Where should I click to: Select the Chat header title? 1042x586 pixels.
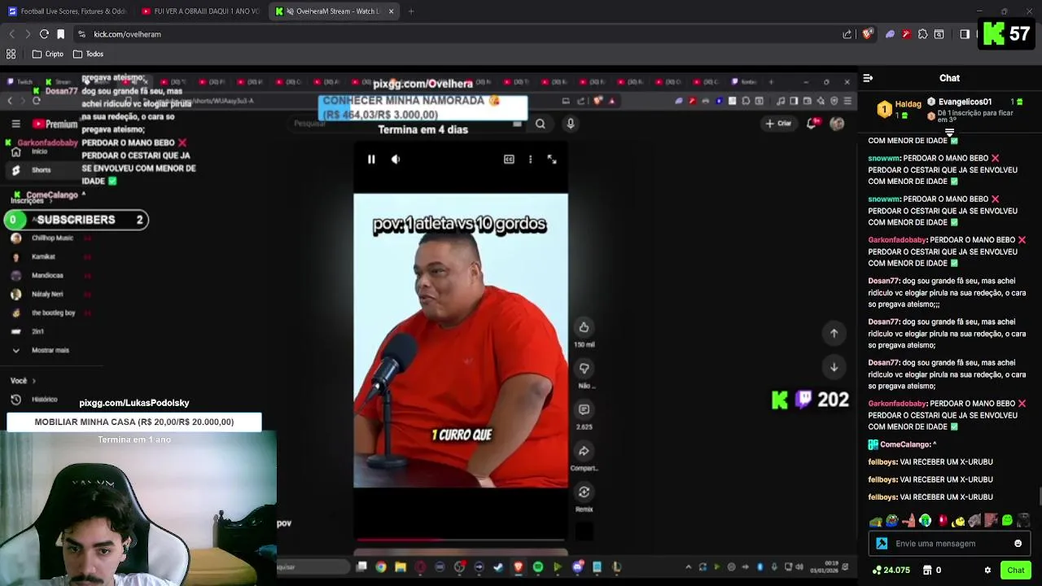point(950,78)
